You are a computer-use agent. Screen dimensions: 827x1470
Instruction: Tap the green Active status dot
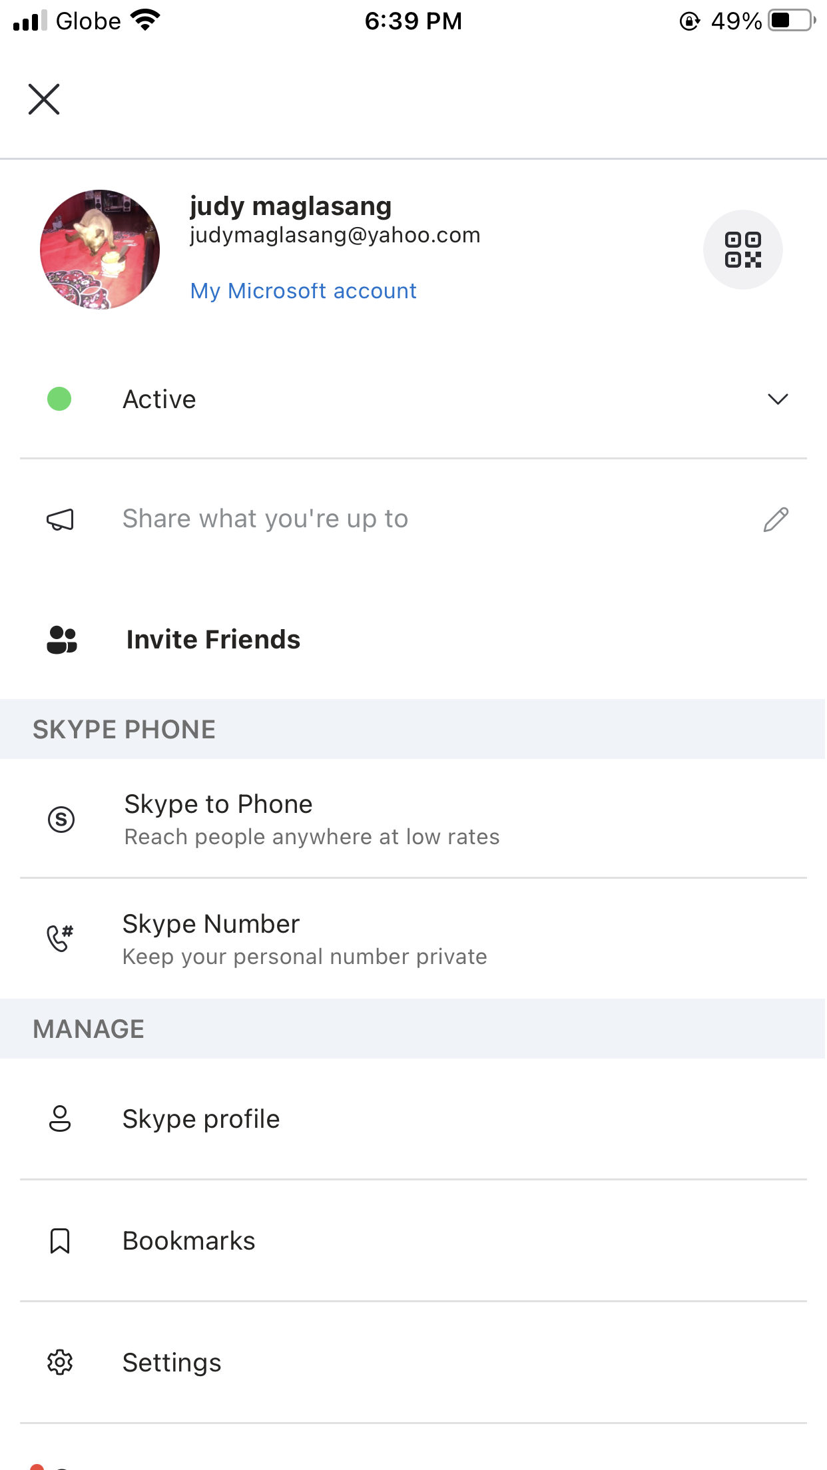(x=59, y=399)
